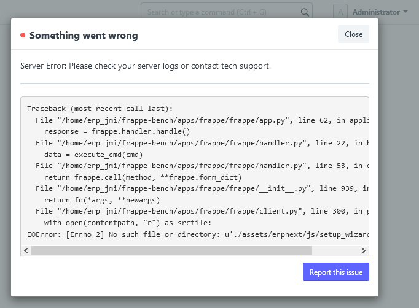Click the "Traceback (most recent call last)" line

[x=100, y=109]
